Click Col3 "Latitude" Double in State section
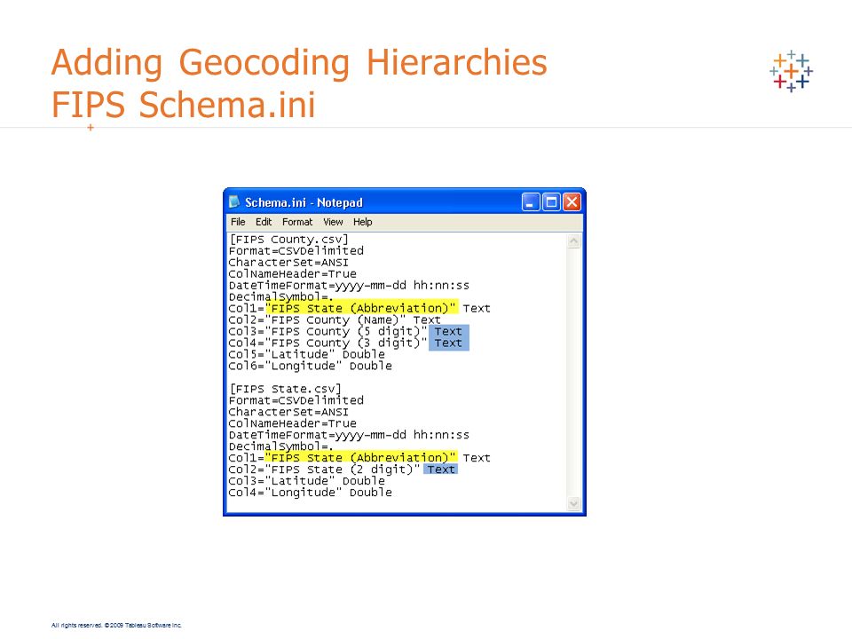Image resolution: width=852 pixels, height=639 pixels. point(306,481)
